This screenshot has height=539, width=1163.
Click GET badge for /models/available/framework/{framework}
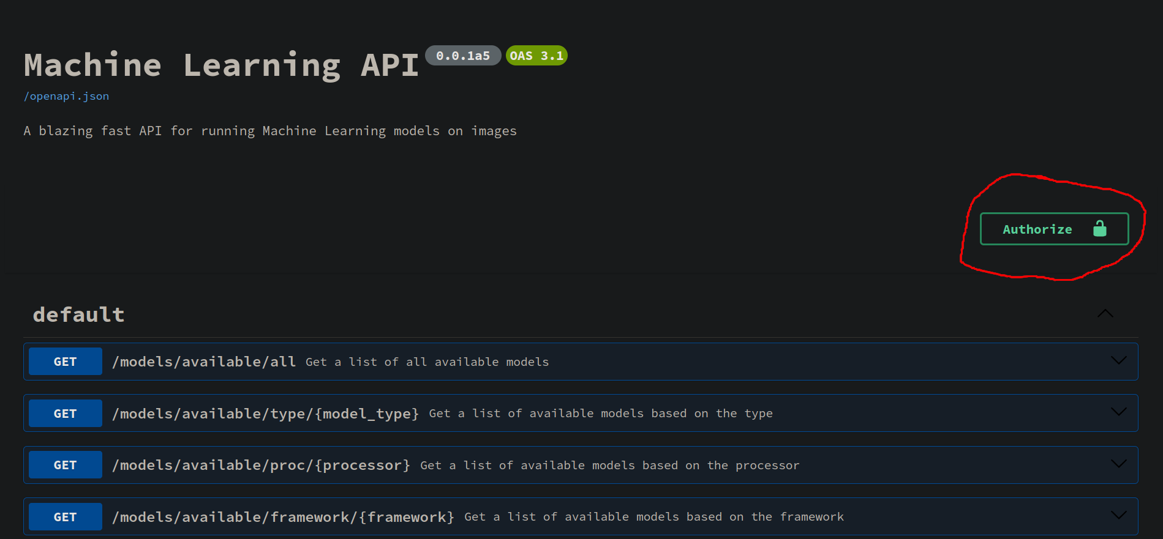66,517
